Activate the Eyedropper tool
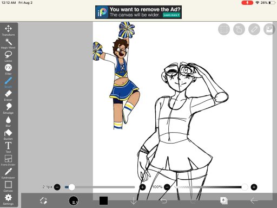This screenshot has width=277, height=208. point(8,173)
